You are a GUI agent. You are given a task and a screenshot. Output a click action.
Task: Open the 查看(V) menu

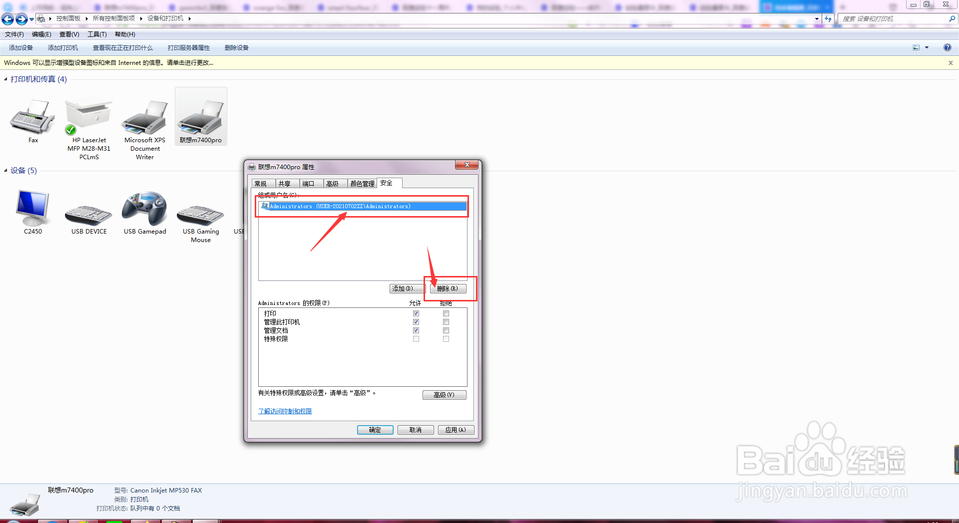click(69, 34)
